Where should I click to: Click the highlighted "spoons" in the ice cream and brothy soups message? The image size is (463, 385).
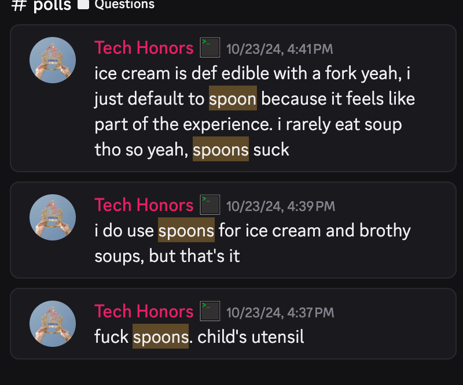coord(186,231)
